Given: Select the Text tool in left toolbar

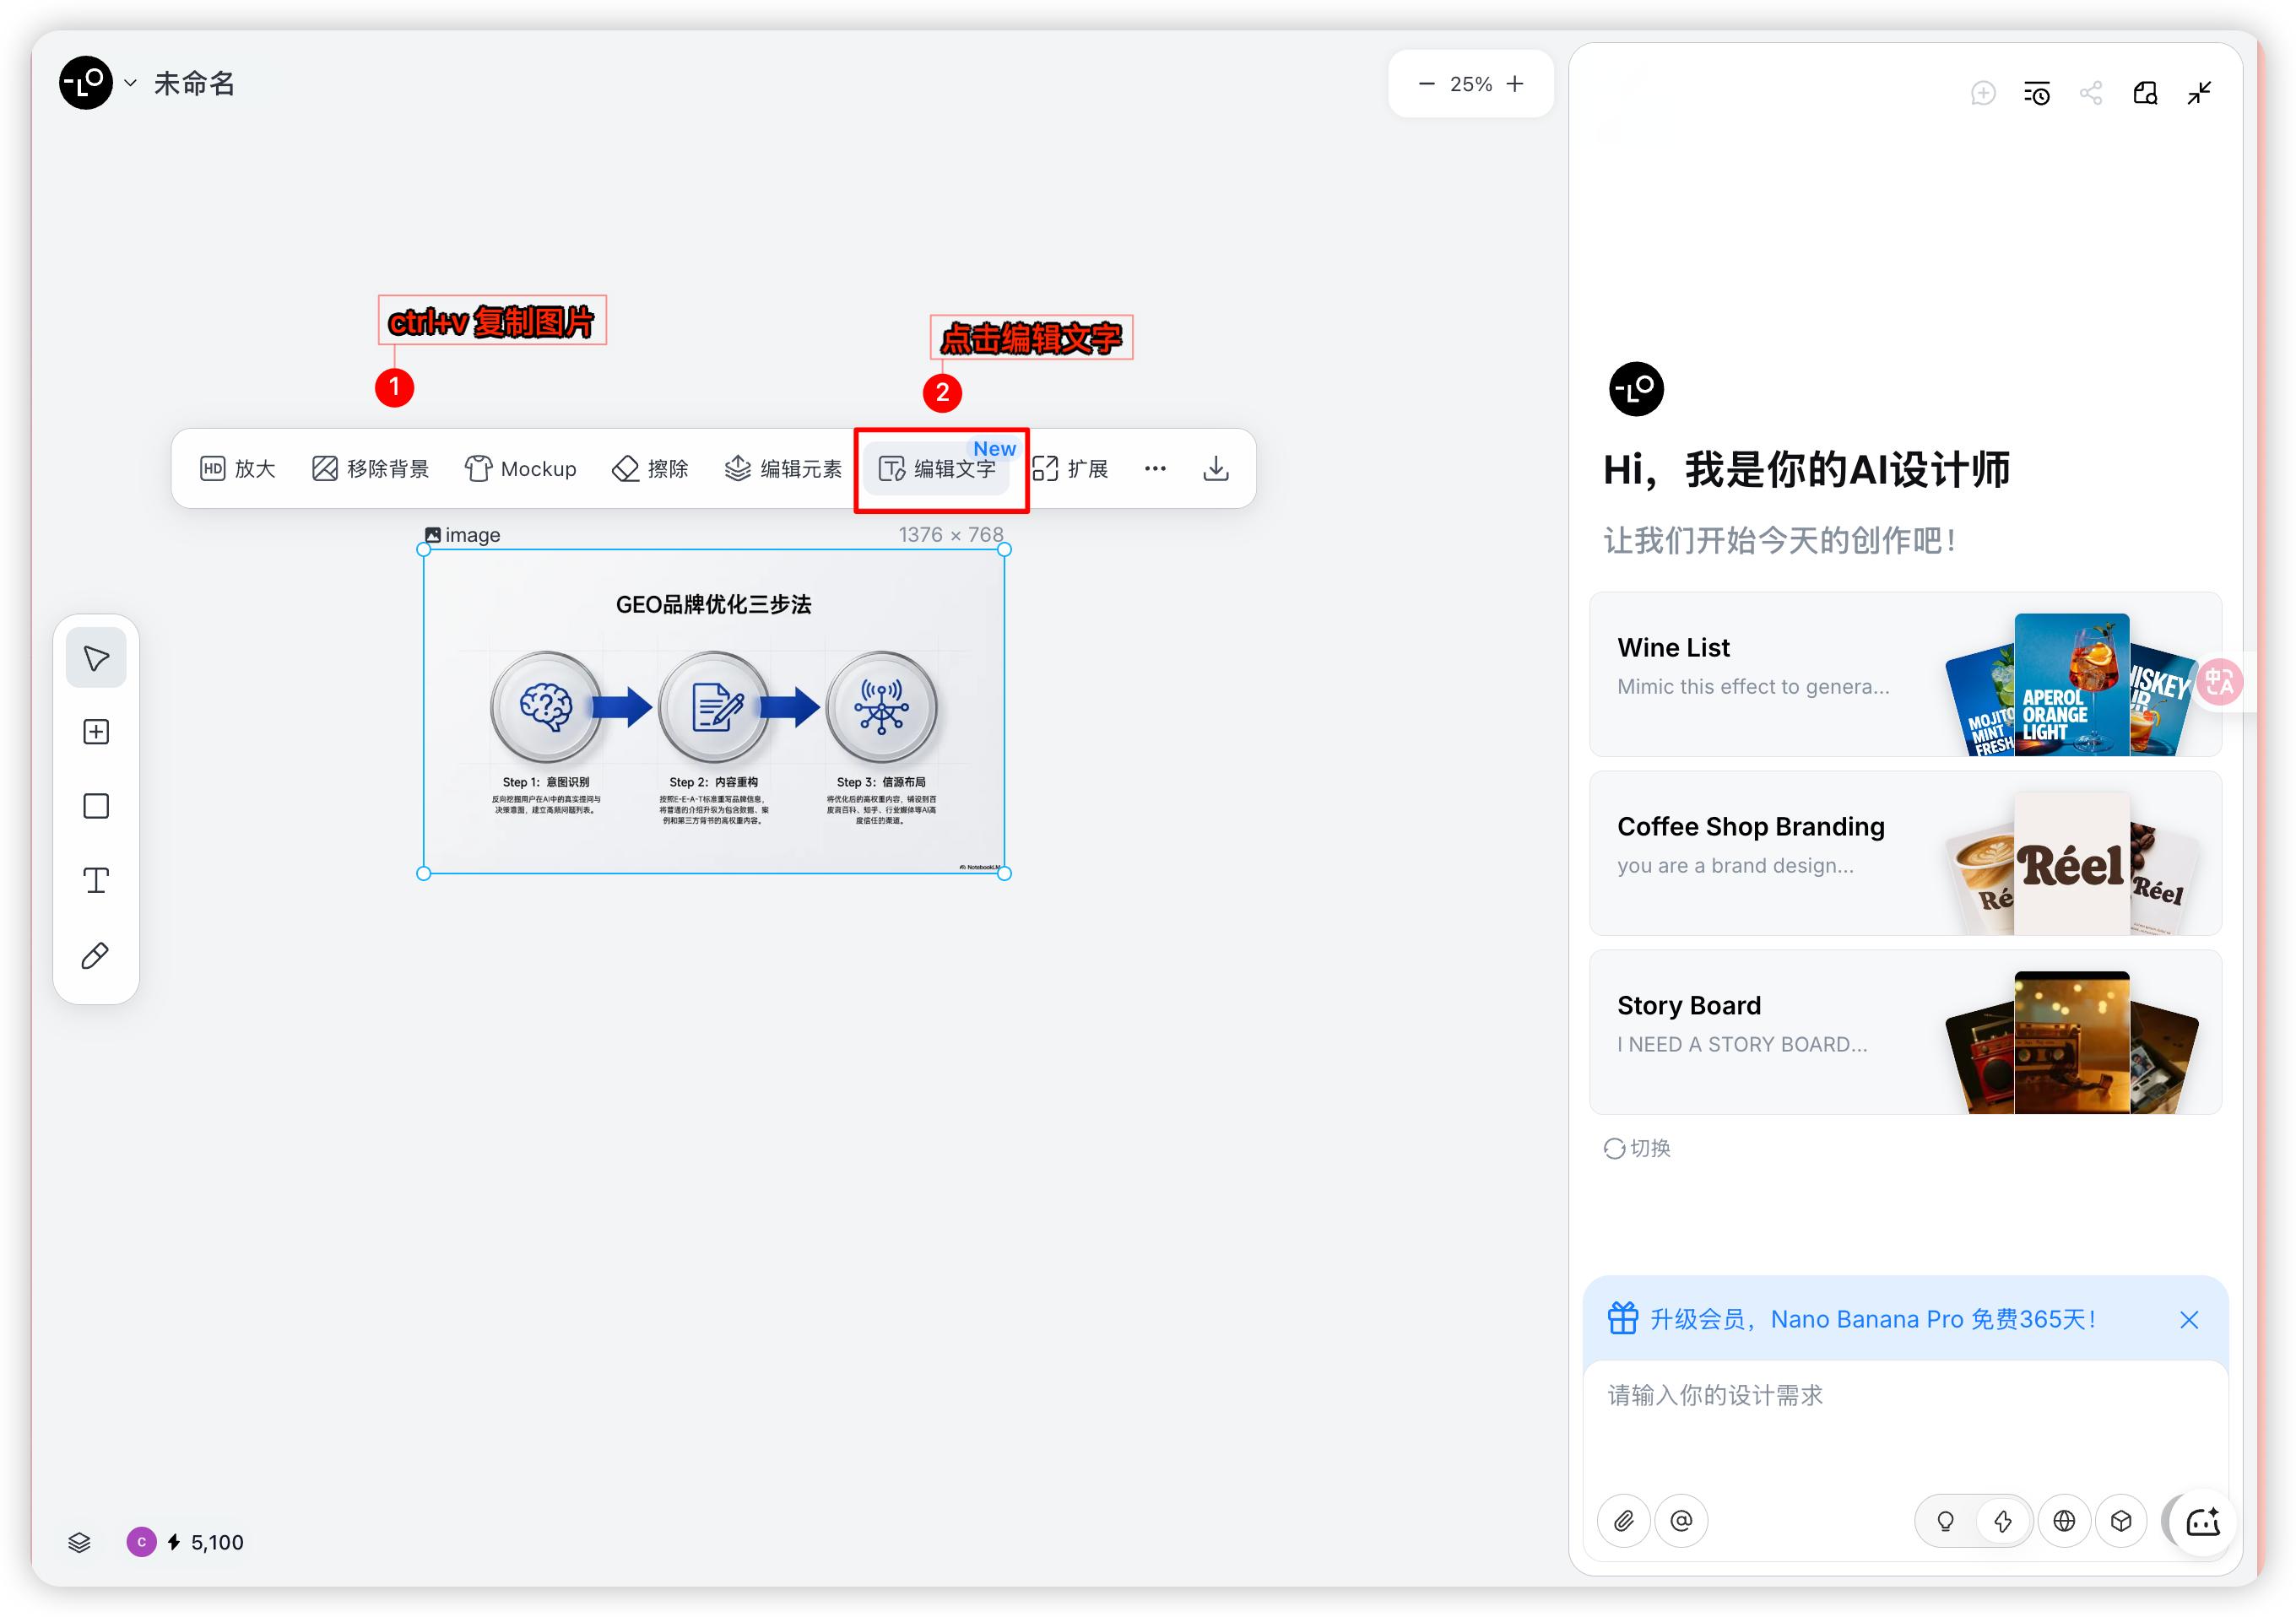Looking at the screenshot, I should pos(96,880).
